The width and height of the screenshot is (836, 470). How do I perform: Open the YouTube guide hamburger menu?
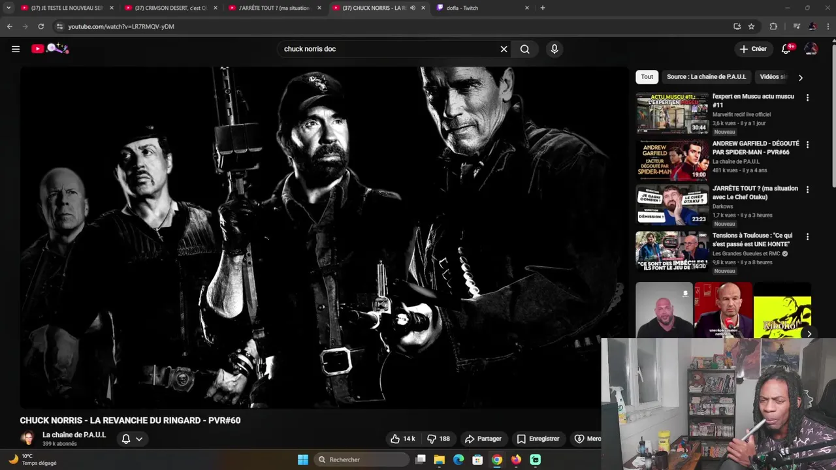16,49
